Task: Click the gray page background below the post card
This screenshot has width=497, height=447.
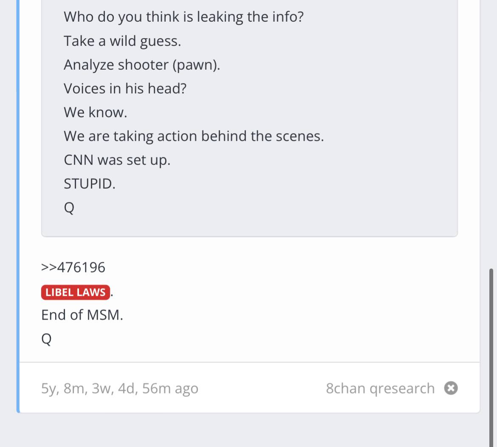Action: (x=248, y=431)
